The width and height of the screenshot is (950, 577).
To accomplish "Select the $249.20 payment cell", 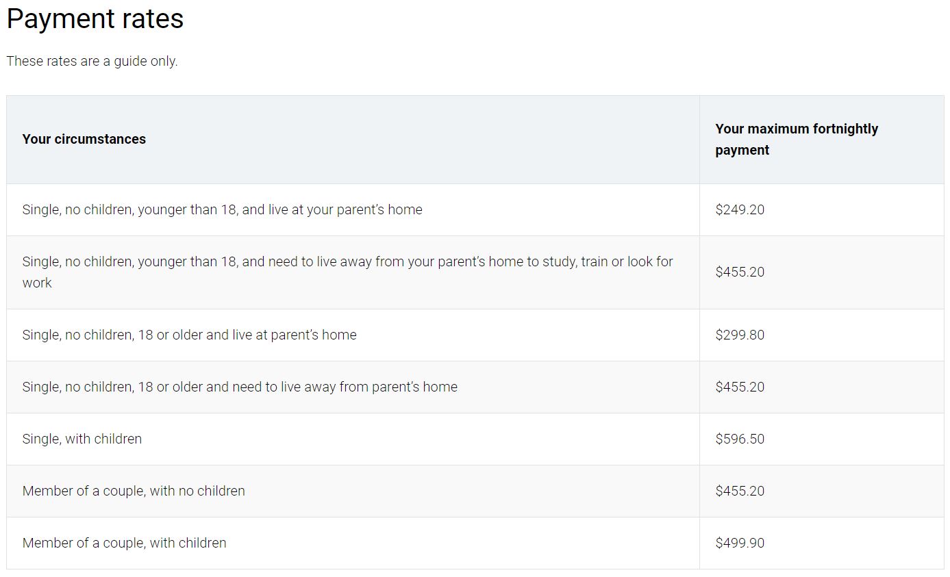I will click(740, 209).
